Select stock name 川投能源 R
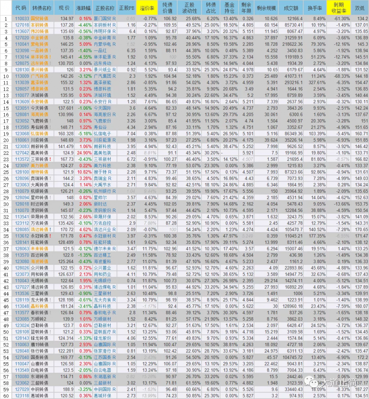 pyautogui.click(x=105, y=140)
